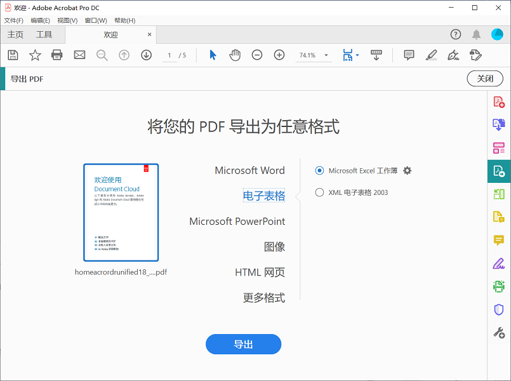The image size is (511, 381).
Task: Choose 电子表格 export format
Action: [x=264, y=196]
